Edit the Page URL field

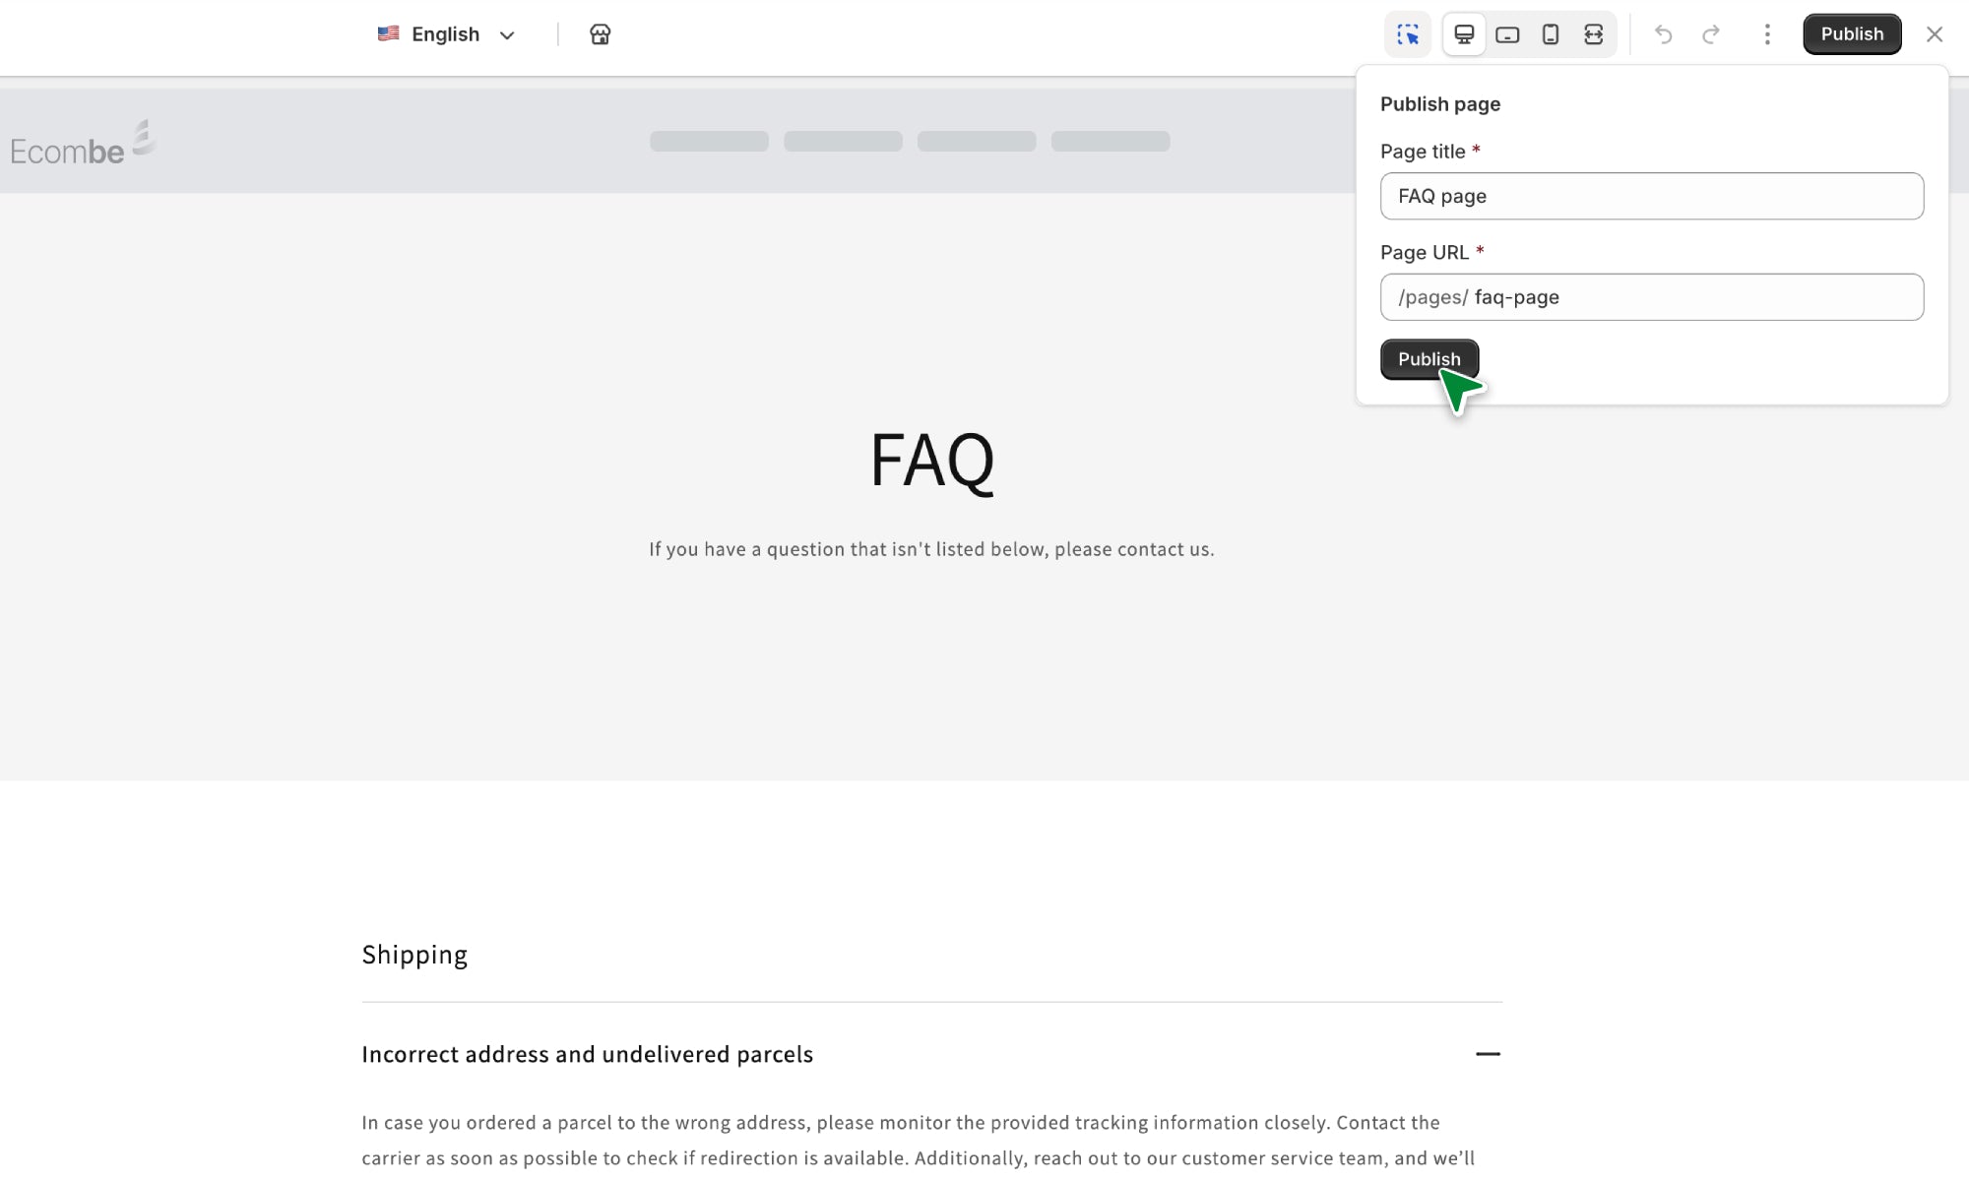[x=1693, y=297]
